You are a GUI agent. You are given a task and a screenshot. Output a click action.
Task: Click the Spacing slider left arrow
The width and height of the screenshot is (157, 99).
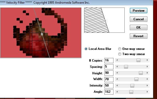pos(117,67)
